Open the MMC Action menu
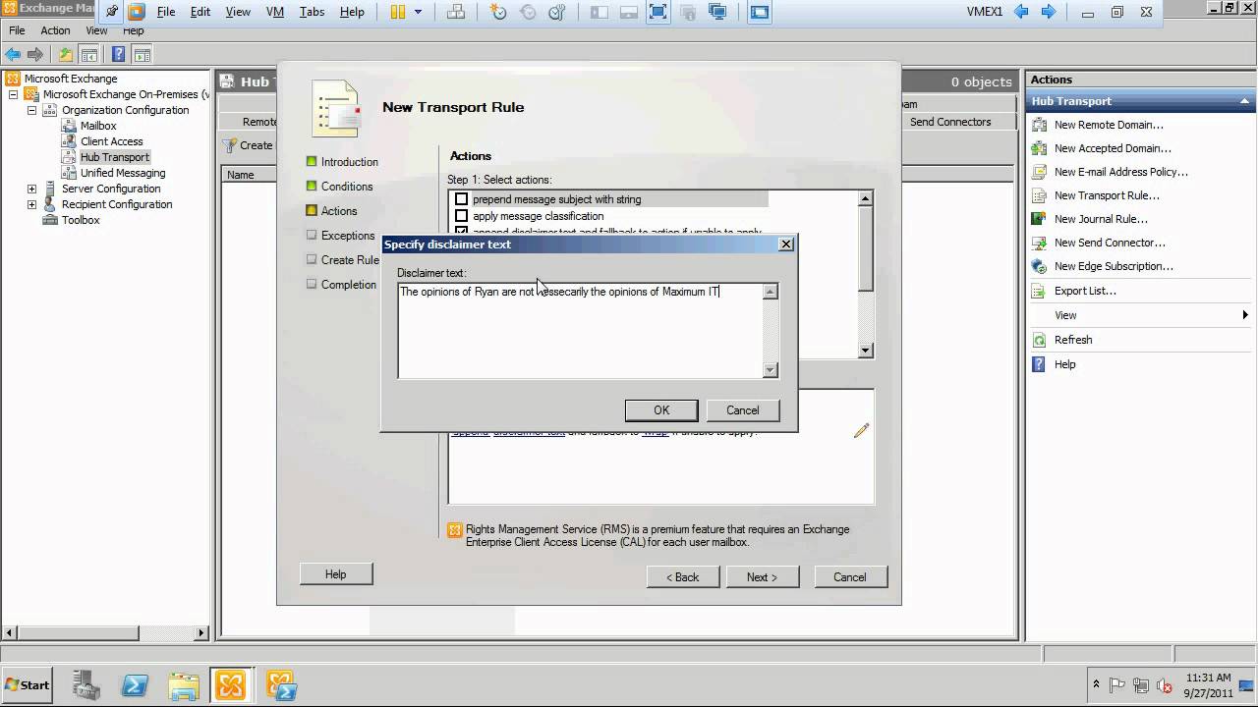Screen dimensions: 1258x707 click(x=55, y=30)
